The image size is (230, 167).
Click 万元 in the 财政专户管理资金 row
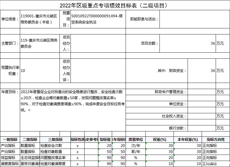[x=220, y=92]
